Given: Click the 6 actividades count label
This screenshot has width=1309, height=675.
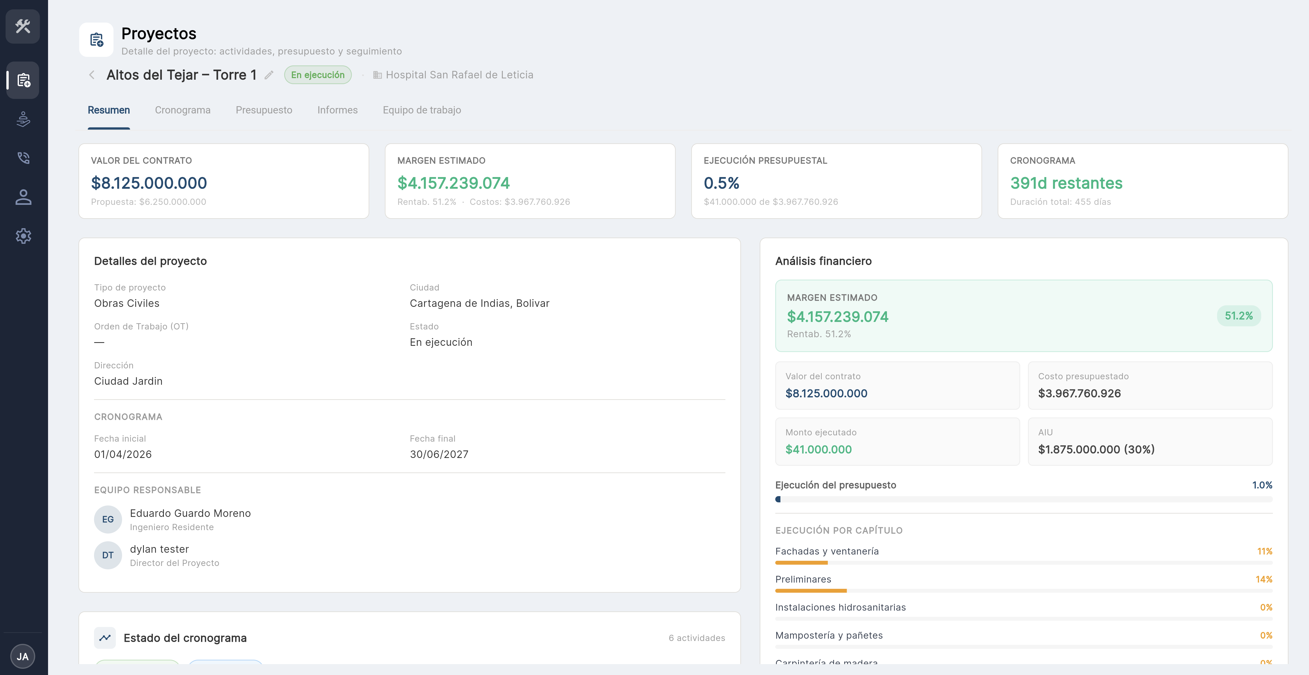Looking at the screenshot, I should click(x=697, y=638).
